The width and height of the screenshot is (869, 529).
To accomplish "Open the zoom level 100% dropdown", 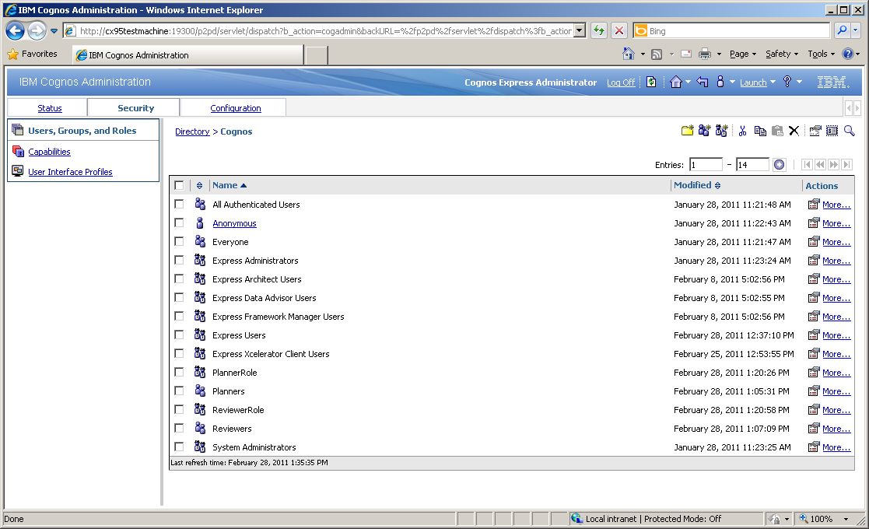I will [846, 519].
